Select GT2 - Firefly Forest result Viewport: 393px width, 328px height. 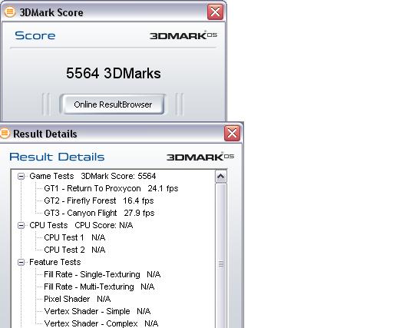99,200
